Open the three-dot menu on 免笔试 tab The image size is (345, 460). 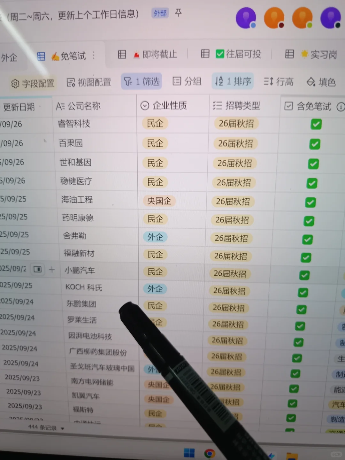94,56
